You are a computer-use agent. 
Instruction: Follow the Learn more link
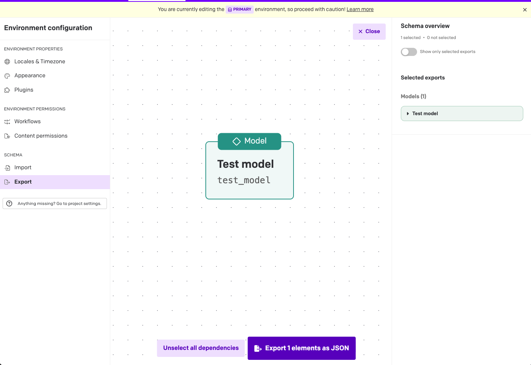click(360, 10)
